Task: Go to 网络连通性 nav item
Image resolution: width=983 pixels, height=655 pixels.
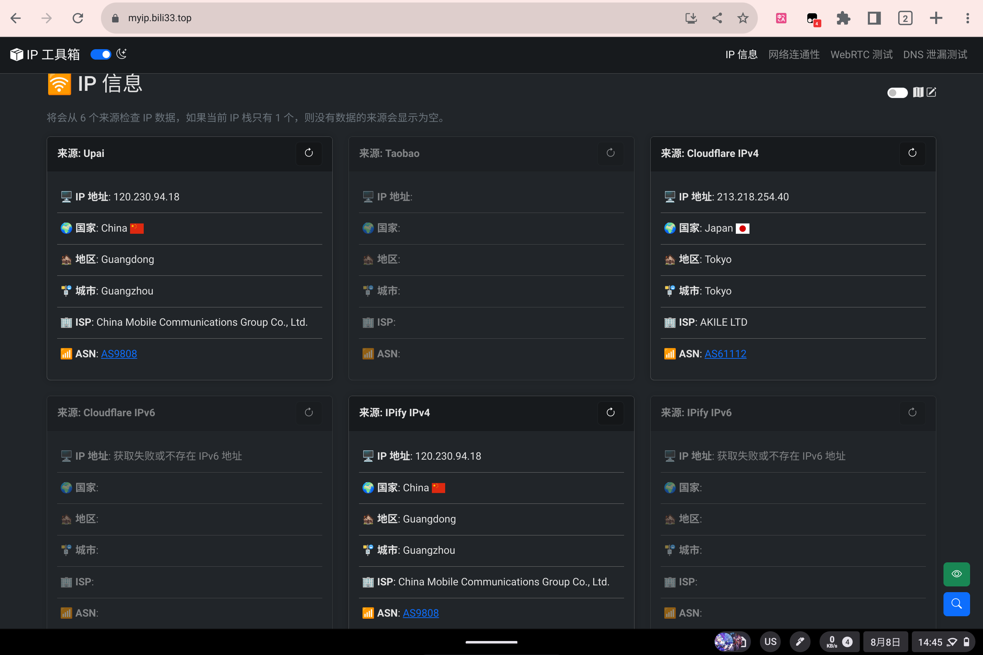Action: pyautogui.click(x=794, y=55)
